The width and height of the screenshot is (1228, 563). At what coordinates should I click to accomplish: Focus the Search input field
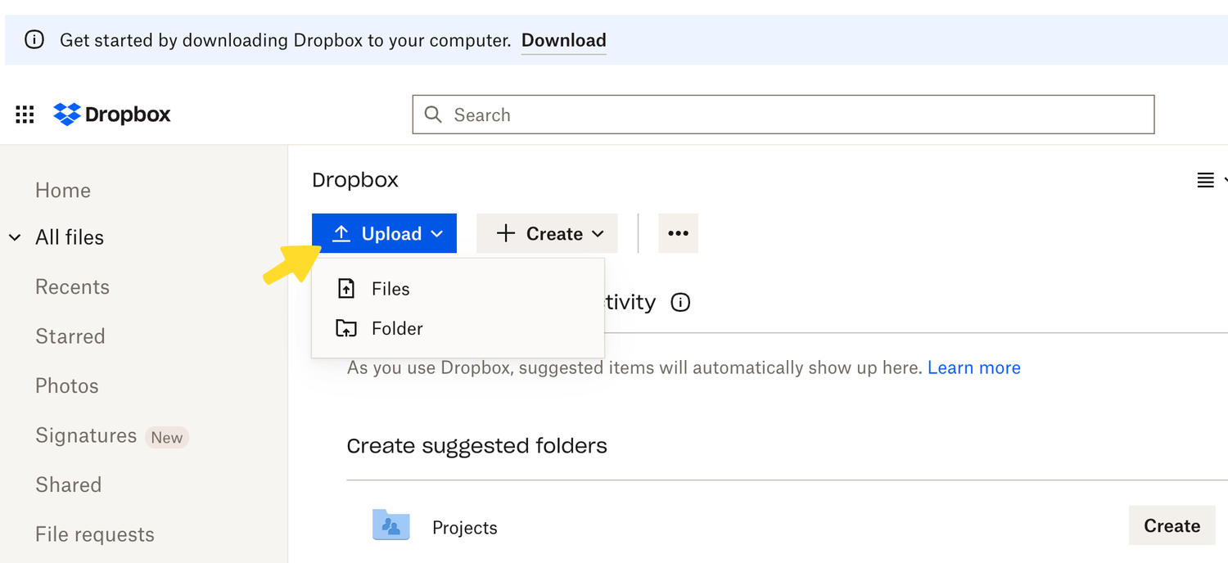[x=783, y=115]
